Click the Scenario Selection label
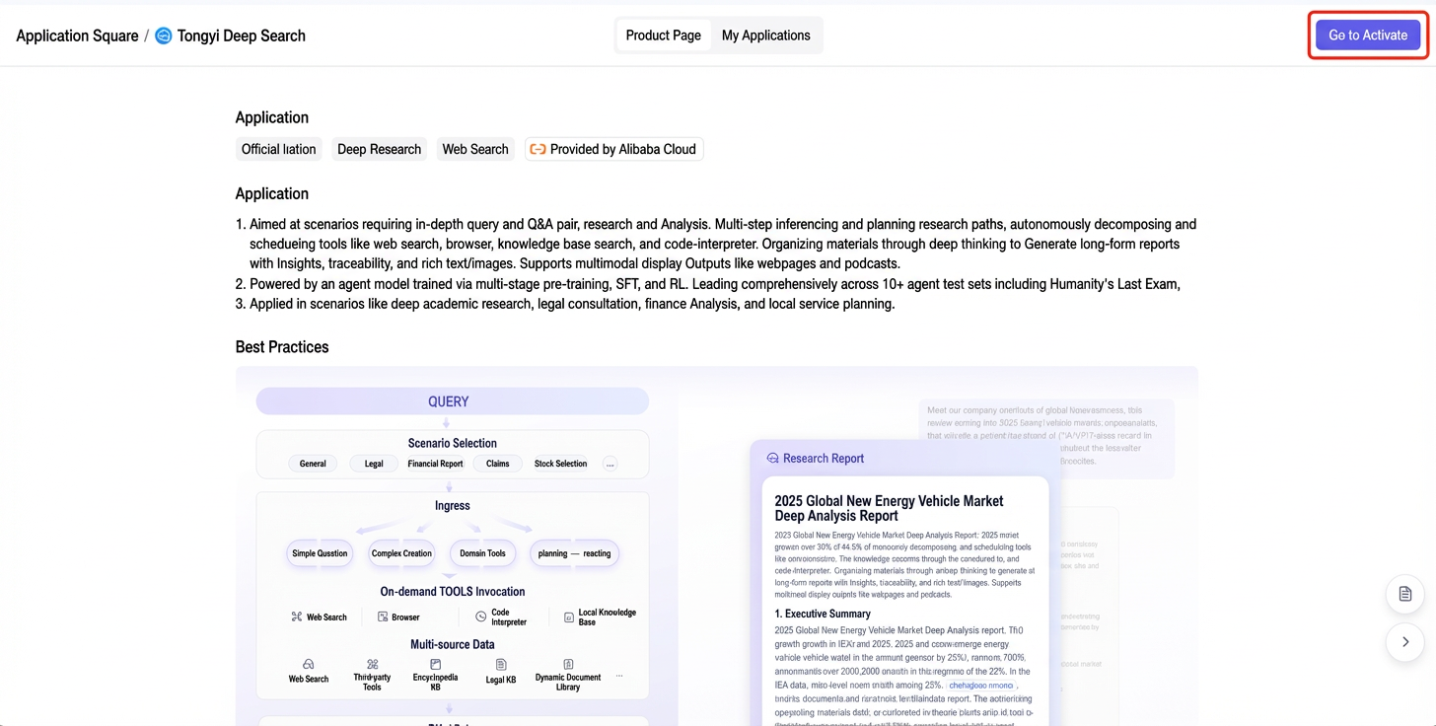Image resolution: width=1436 pixels, height=726 pixels. click(453, 444)
